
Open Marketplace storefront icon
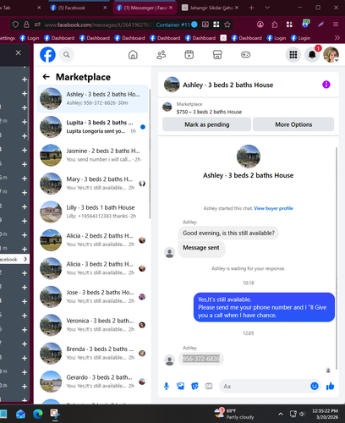coord(217,54)
